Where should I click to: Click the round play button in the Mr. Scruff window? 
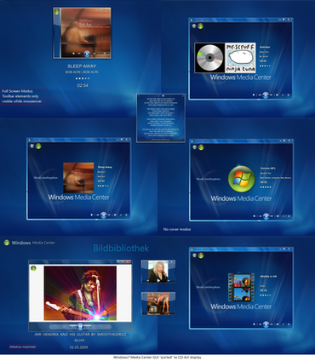pyautogui.click(x=266, y=95)
